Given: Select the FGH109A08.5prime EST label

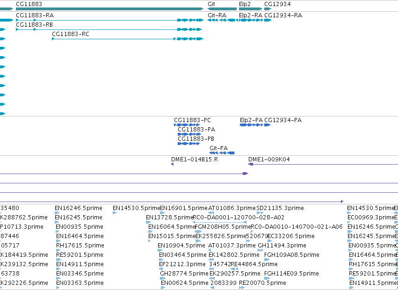Looking at the screenshot, I should [x=292, y=255].
